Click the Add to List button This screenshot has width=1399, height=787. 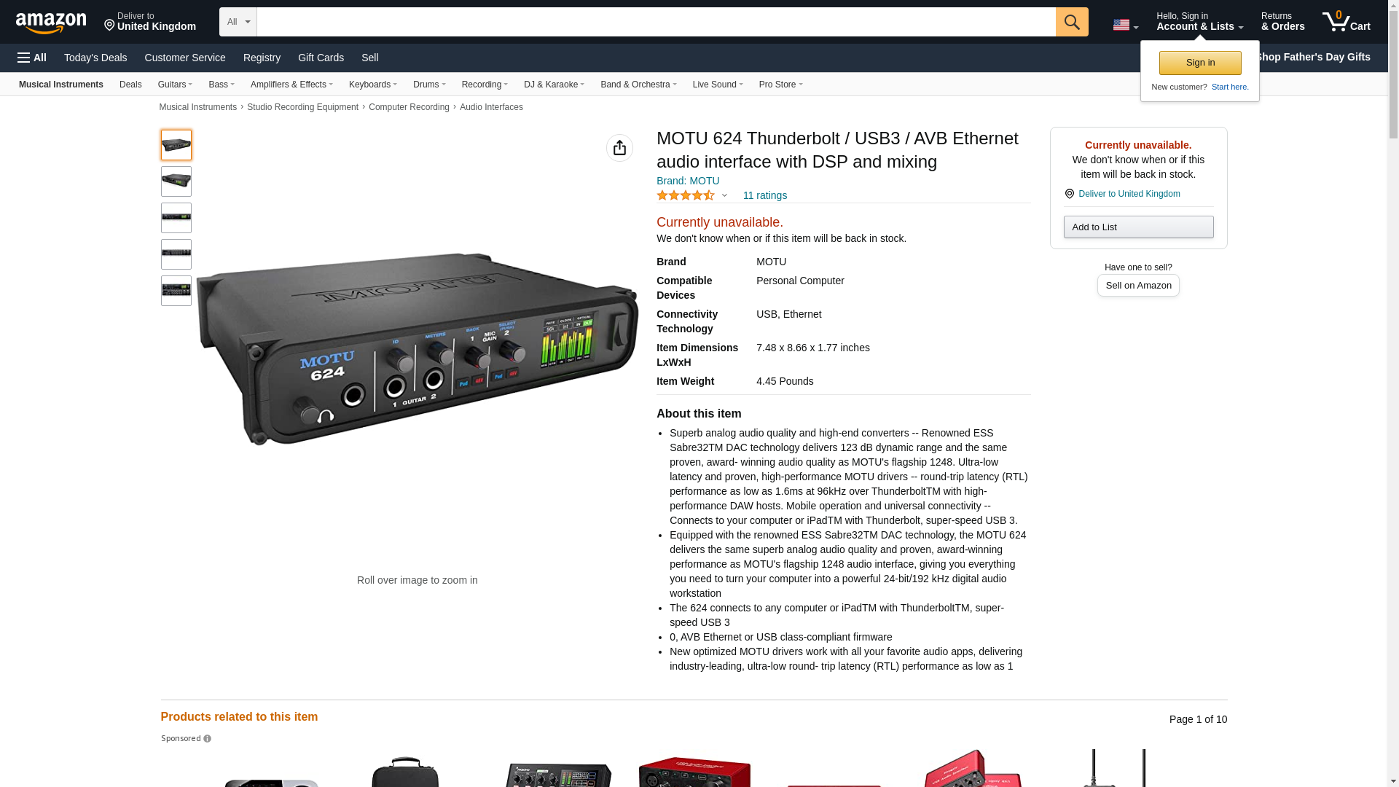[1137, 227]
